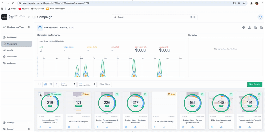
Task: Select the Product Focus - TE estimates card checkbox
Action: [x=40, y=94]
